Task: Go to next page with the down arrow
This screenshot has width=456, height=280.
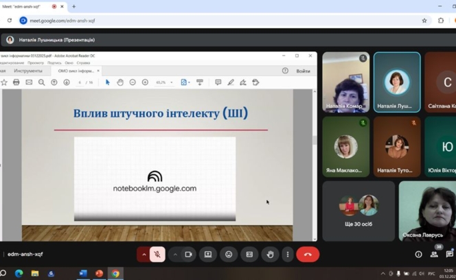Action: click(67, 82)
